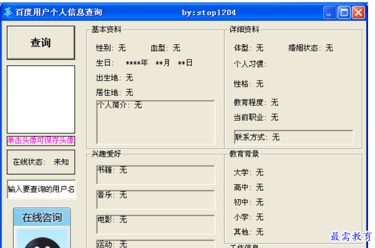This screenshot has height=248, width=375.
Task: Click the 个人简介 text box
Action: coord(156,122)
